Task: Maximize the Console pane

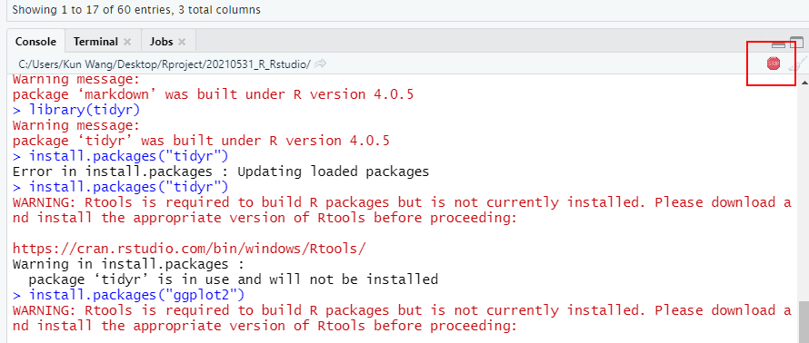Action: pyautogui.click(x=796, y=44)
